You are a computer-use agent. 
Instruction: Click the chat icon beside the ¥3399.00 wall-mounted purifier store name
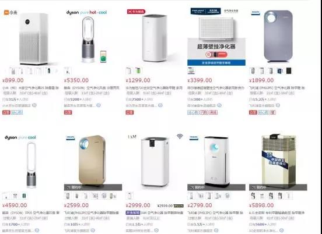[x=219, y=105]
